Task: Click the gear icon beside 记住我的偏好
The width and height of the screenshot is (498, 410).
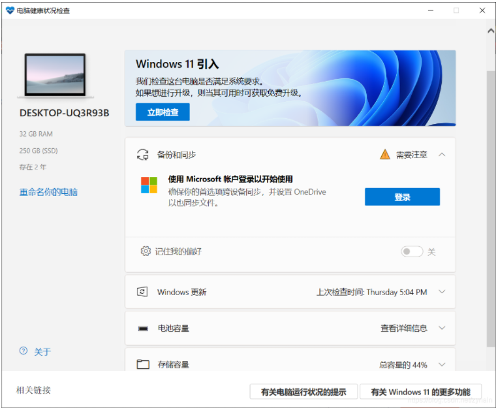Action: tap(146, 251)
